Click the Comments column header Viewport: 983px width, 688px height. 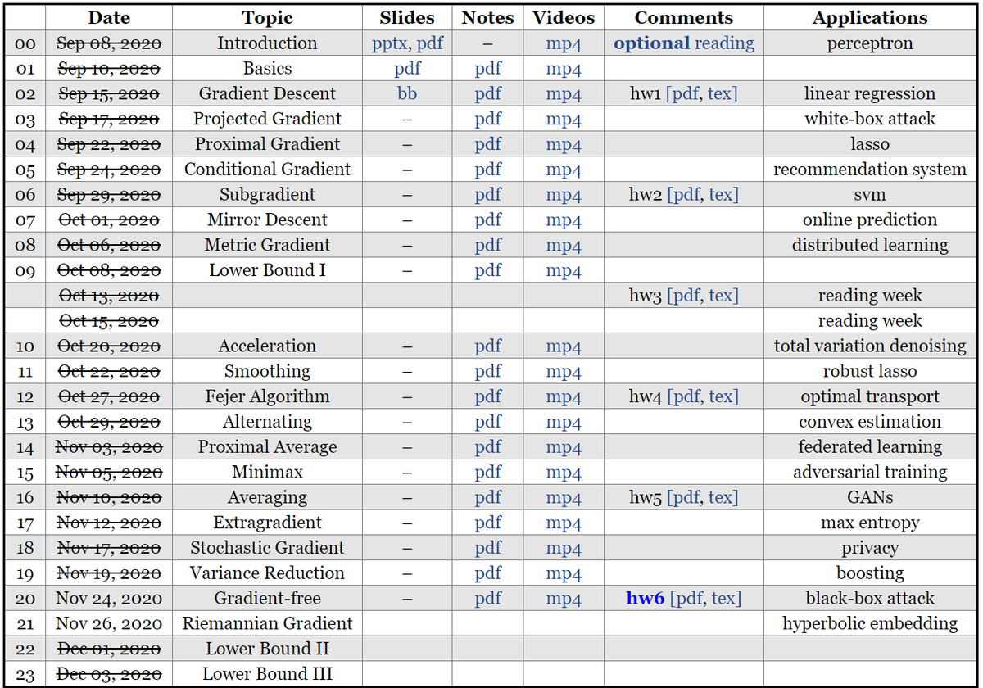[x=684, y=18]
